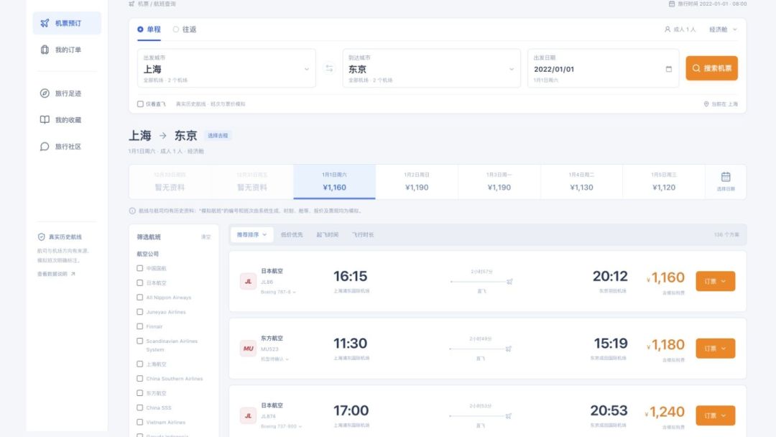Open the departure city 上海 dropdown

tap(226, 68)
